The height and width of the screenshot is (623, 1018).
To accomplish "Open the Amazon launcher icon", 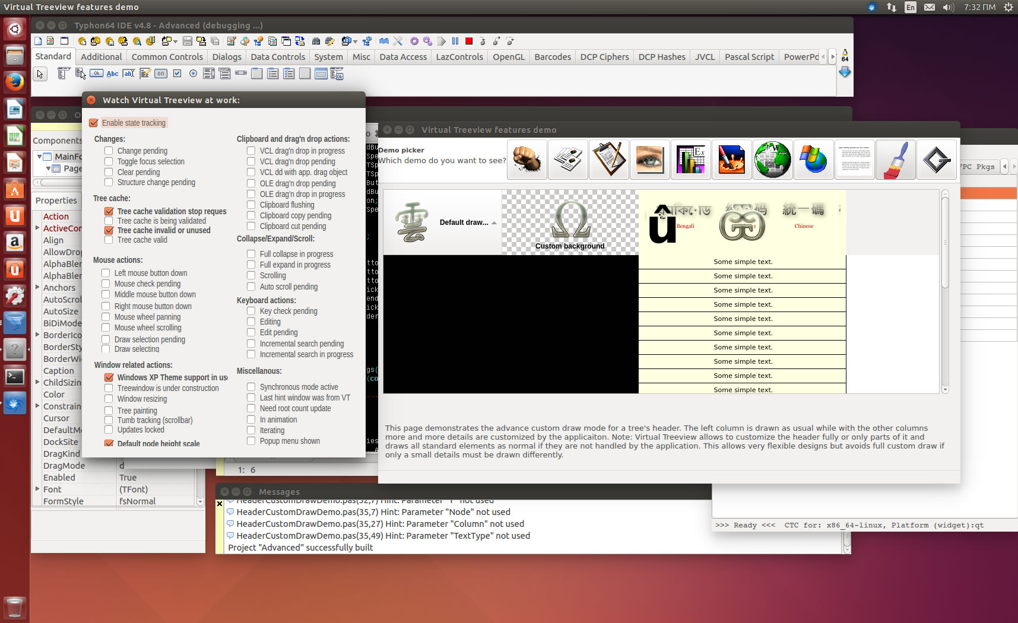I will [x=15, y=242].
